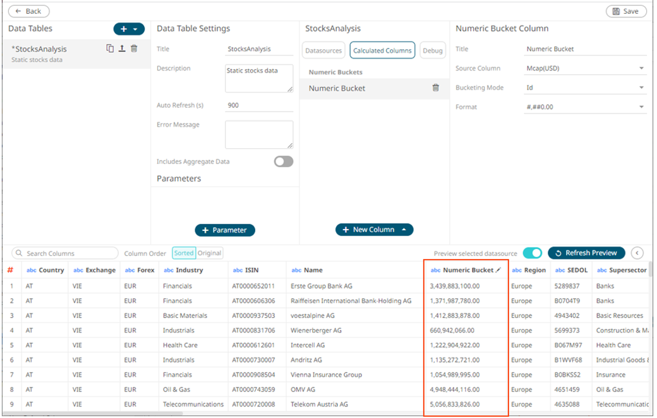Open the Format dropdown
Image resolution: width=657 pixels, height=418 pixels.
click(x=585, y=107)
